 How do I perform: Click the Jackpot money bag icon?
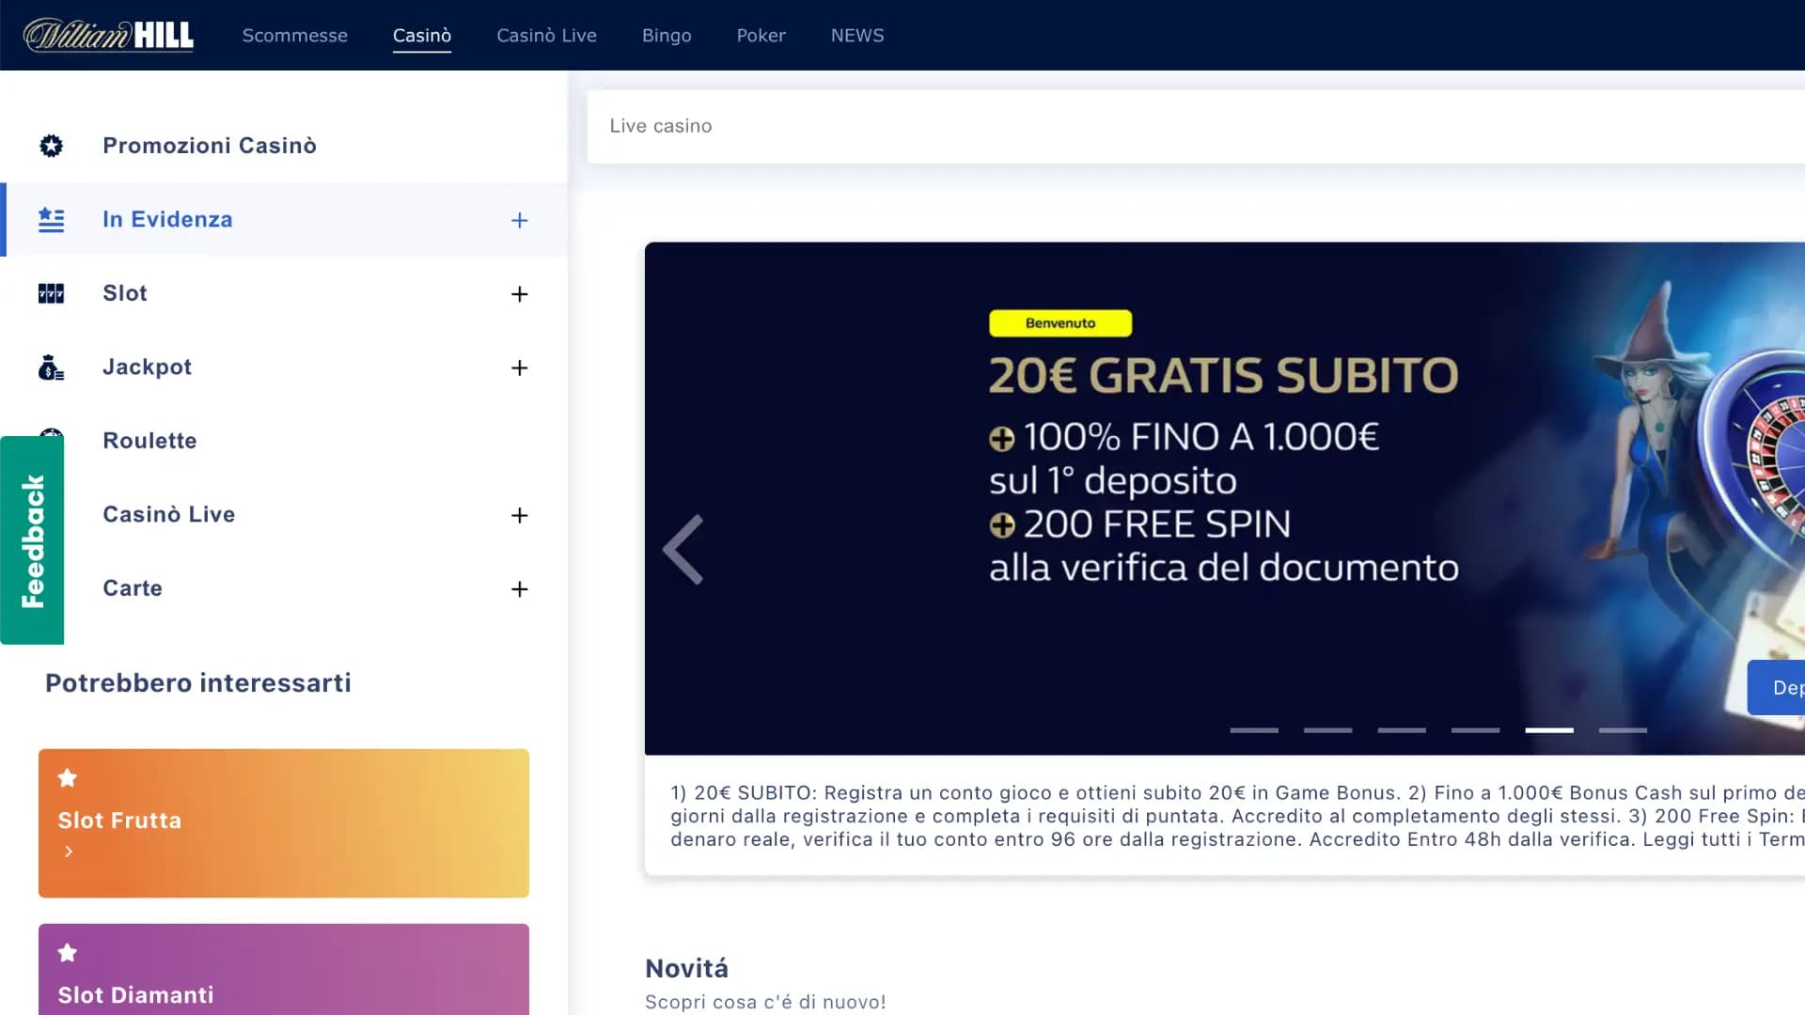click(x=52, y=367)
